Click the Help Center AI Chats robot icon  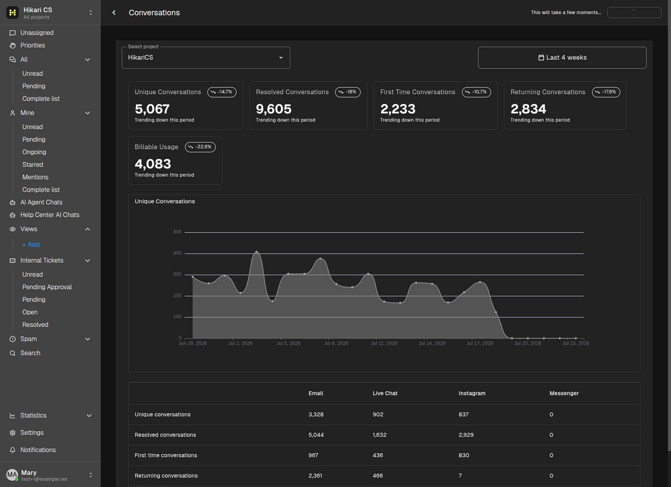[x=13, y=215]
